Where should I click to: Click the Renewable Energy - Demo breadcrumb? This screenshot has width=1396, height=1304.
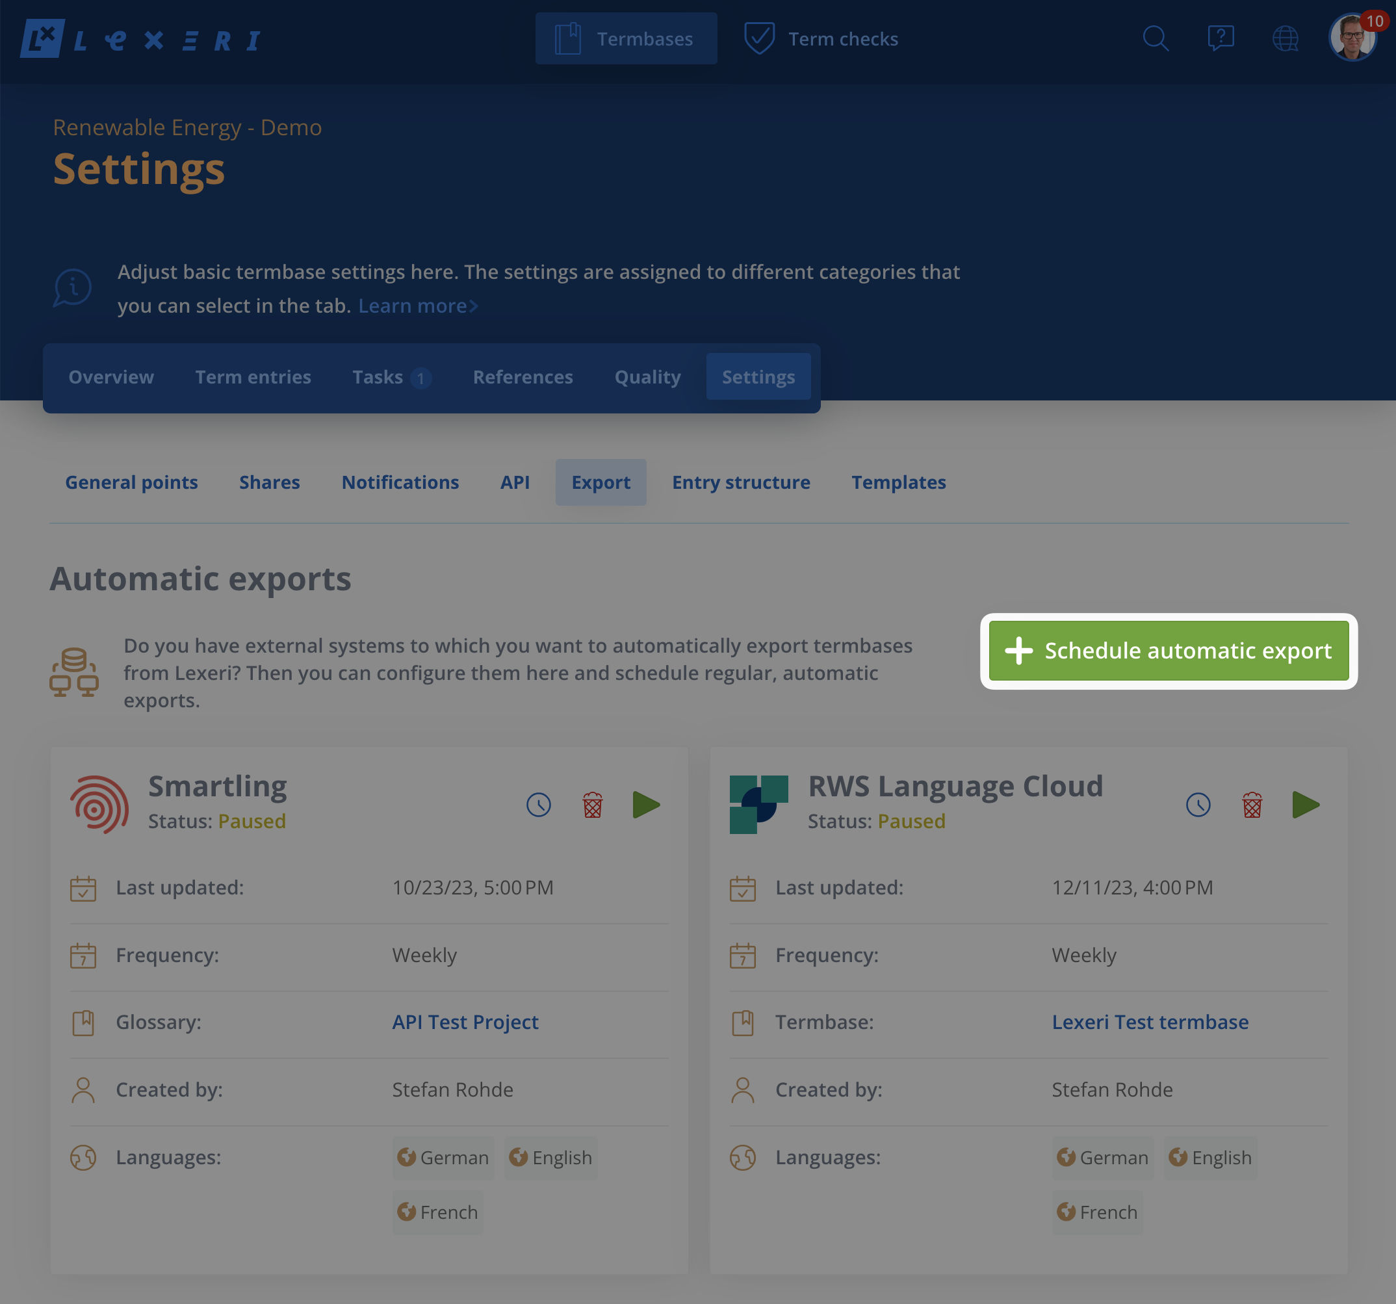pos(187,128)
